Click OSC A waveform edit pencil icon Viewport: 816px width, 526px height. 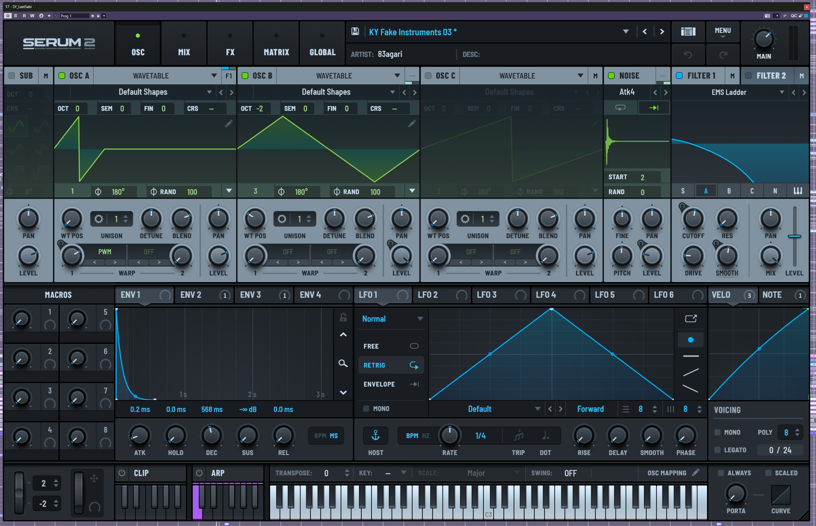point(229,123)
